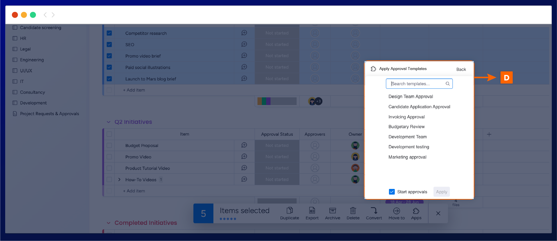Select Design Team Approval template

(411, 97)
